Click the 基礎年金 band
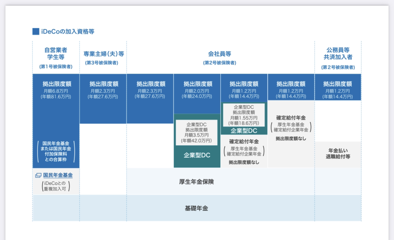Screen dimensions: 394x240 pyautogui.click(x=197, y=208)
